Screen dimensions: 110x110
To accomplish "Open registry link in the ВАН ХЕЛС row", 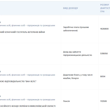I will 28,75.
